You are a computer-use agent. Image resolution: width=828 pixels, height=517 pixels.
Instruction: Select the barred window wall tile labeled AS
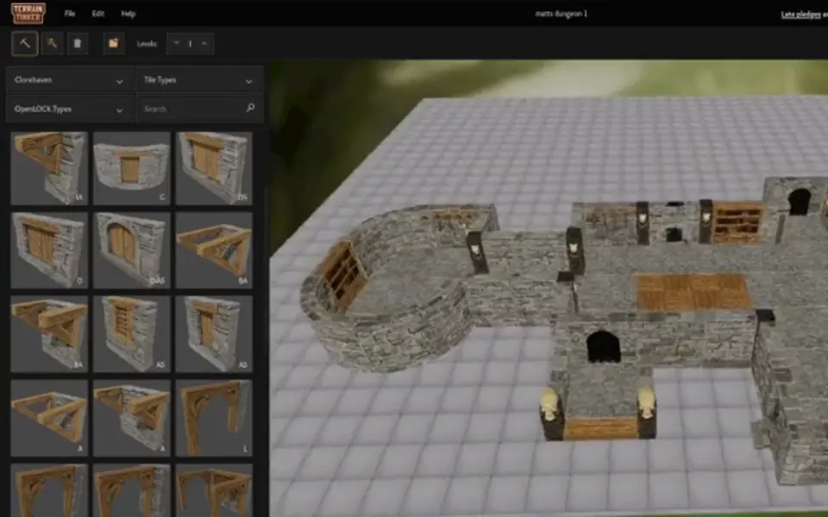pos(131,333)
